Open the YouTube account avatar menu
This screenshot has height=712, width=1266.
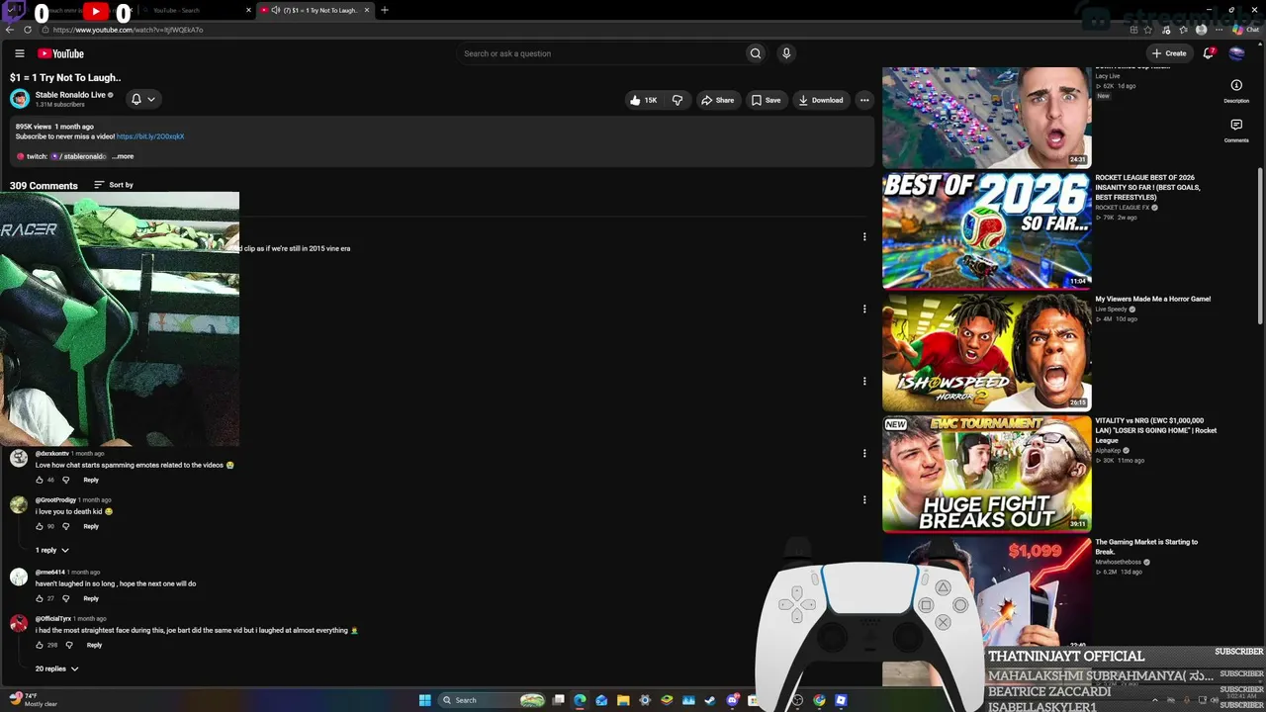tap(1236, 53)
